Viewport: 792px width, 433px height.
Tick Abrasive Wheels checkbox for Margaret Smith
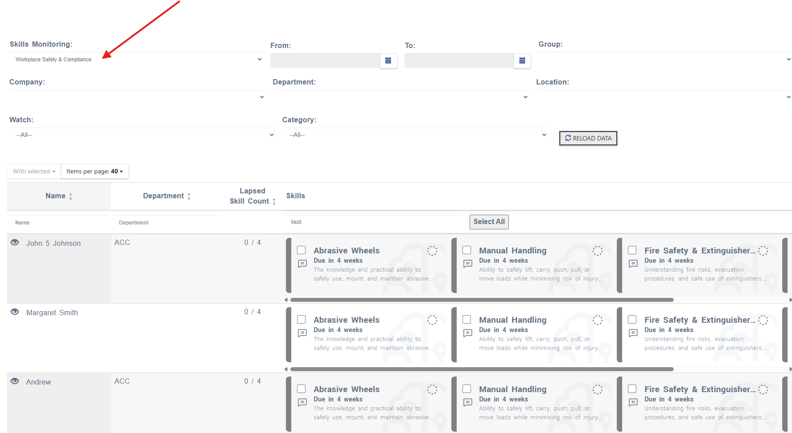point(302,320)
